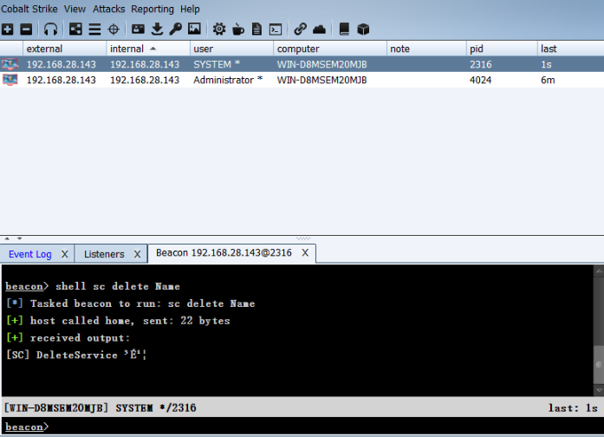Click the plus New Connection icon

tap(8, 29)
